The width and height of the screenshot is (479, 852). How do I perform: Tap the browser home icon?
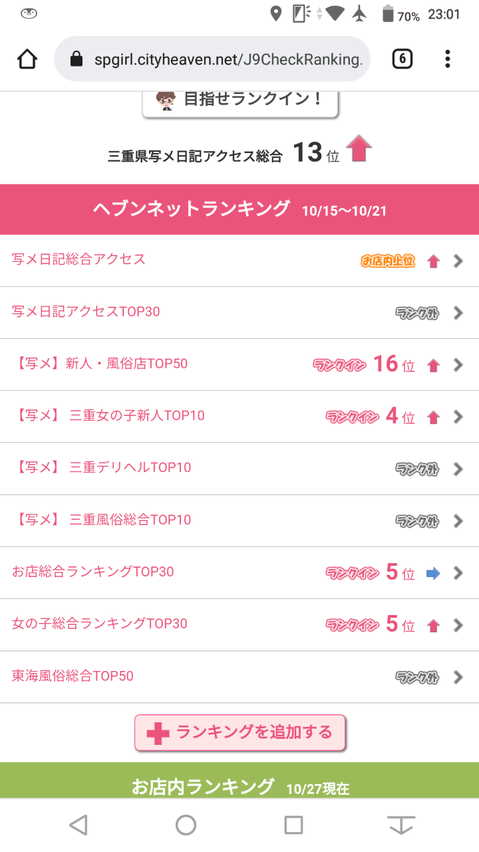pyautogui.click(x=27, y=59)
